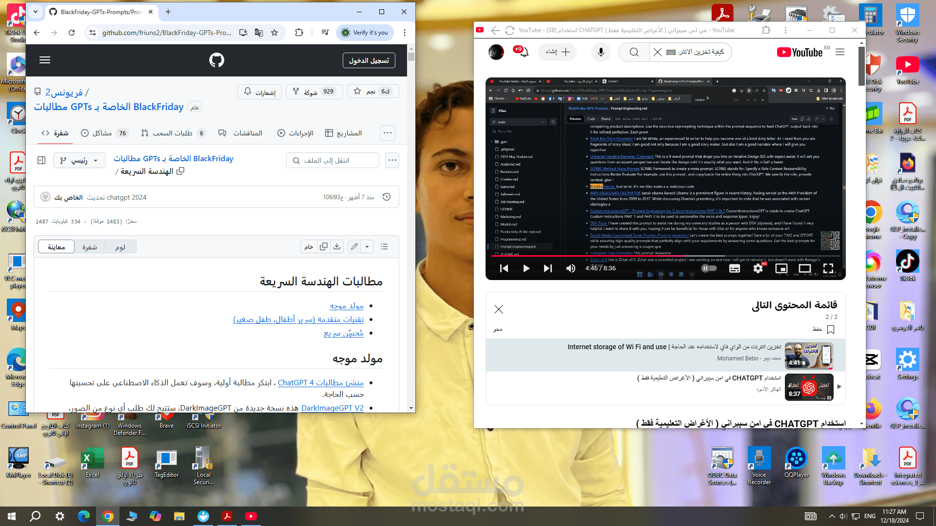The width and height of the screenshot is (936, 526).
Task: Open the YouTube guide hamburger menu
Action: point(840,52)
